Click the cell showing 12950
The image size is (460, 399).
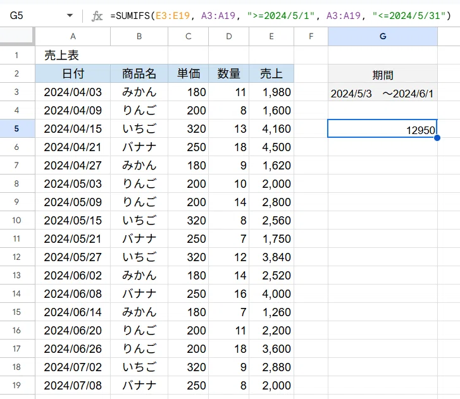coord(383,128)
